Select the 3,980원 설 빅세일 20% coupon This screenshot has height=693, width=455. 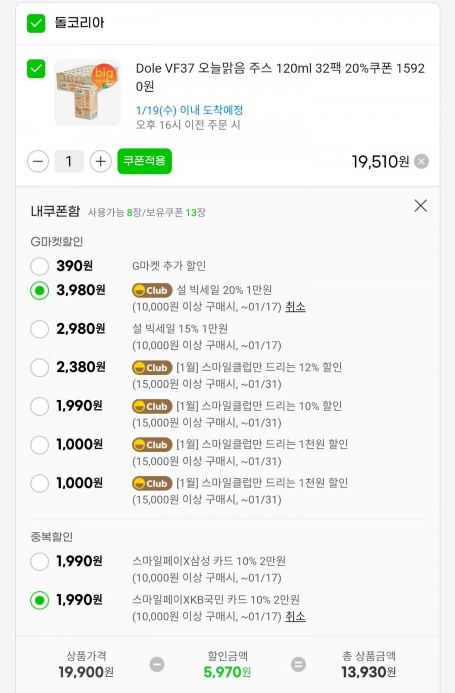point(39,291)
